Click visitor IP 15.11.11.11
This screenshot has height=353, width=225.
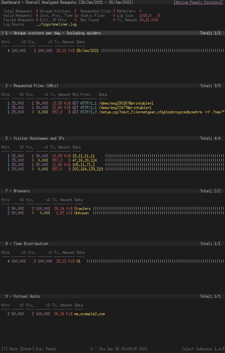83,156
